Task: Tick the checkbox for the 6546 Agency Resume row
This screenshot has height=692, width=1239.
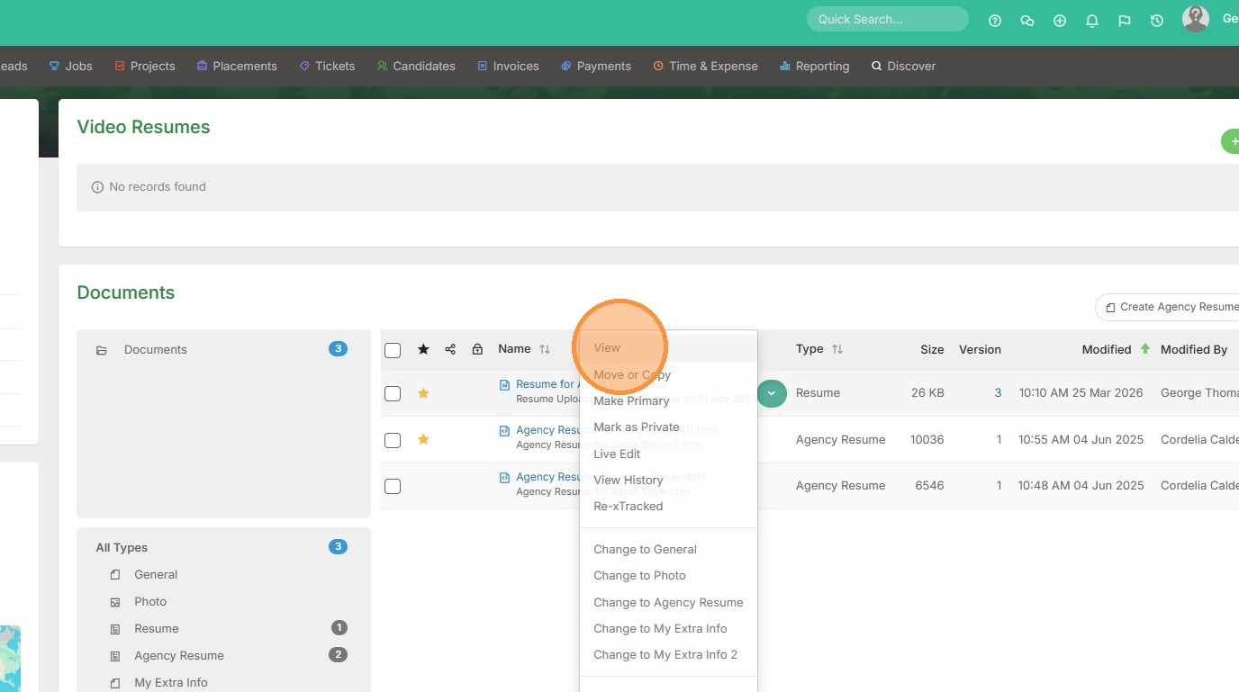Action: coord(393,486)
